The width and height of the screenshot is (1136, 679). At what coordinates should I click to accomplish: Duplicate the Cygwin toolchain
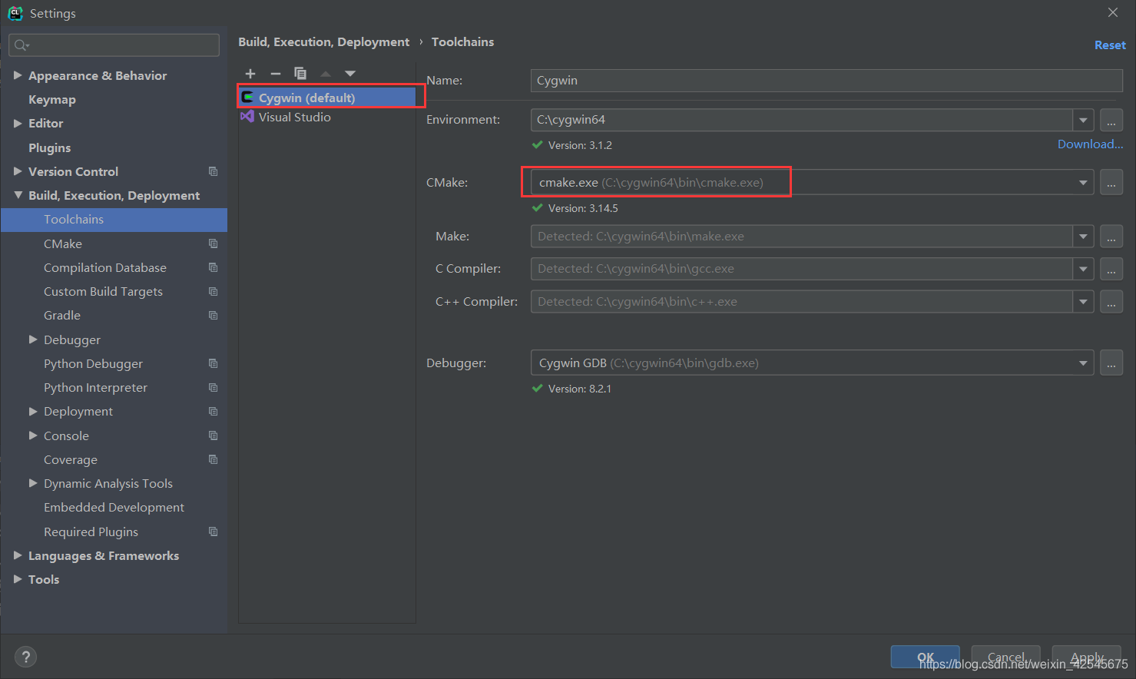pyautogui.click(x=300, y=73)
